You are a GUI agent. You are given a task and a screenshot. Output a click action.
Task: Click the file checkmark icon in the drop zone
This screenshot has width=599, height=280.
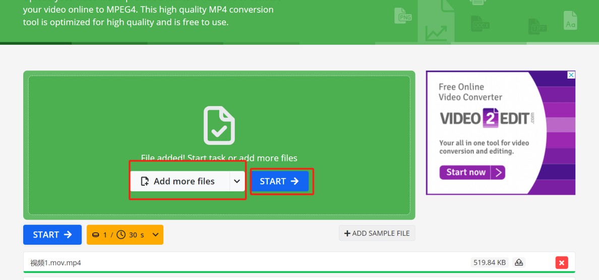219,125
